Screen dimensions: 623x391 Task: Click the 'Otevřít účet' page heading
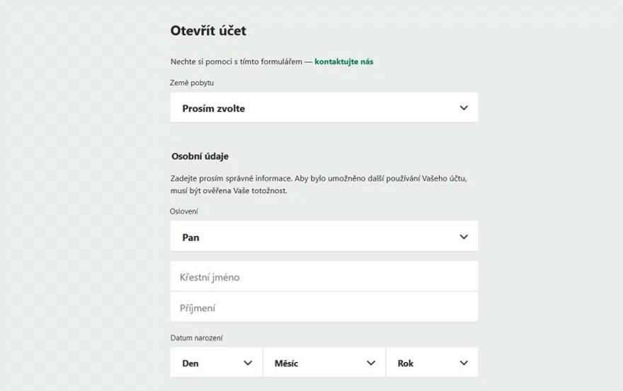pos(208,30)
